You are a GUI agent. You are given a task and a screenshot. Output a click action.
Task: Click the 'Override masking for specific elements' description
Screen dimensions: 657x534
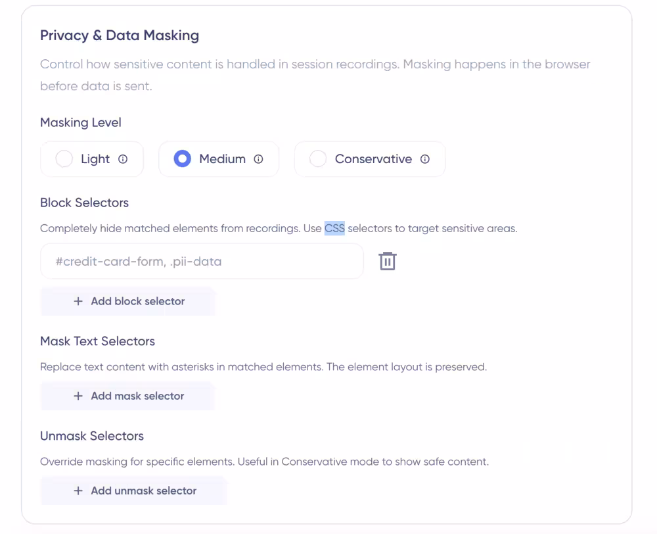[x=264, y=462]
